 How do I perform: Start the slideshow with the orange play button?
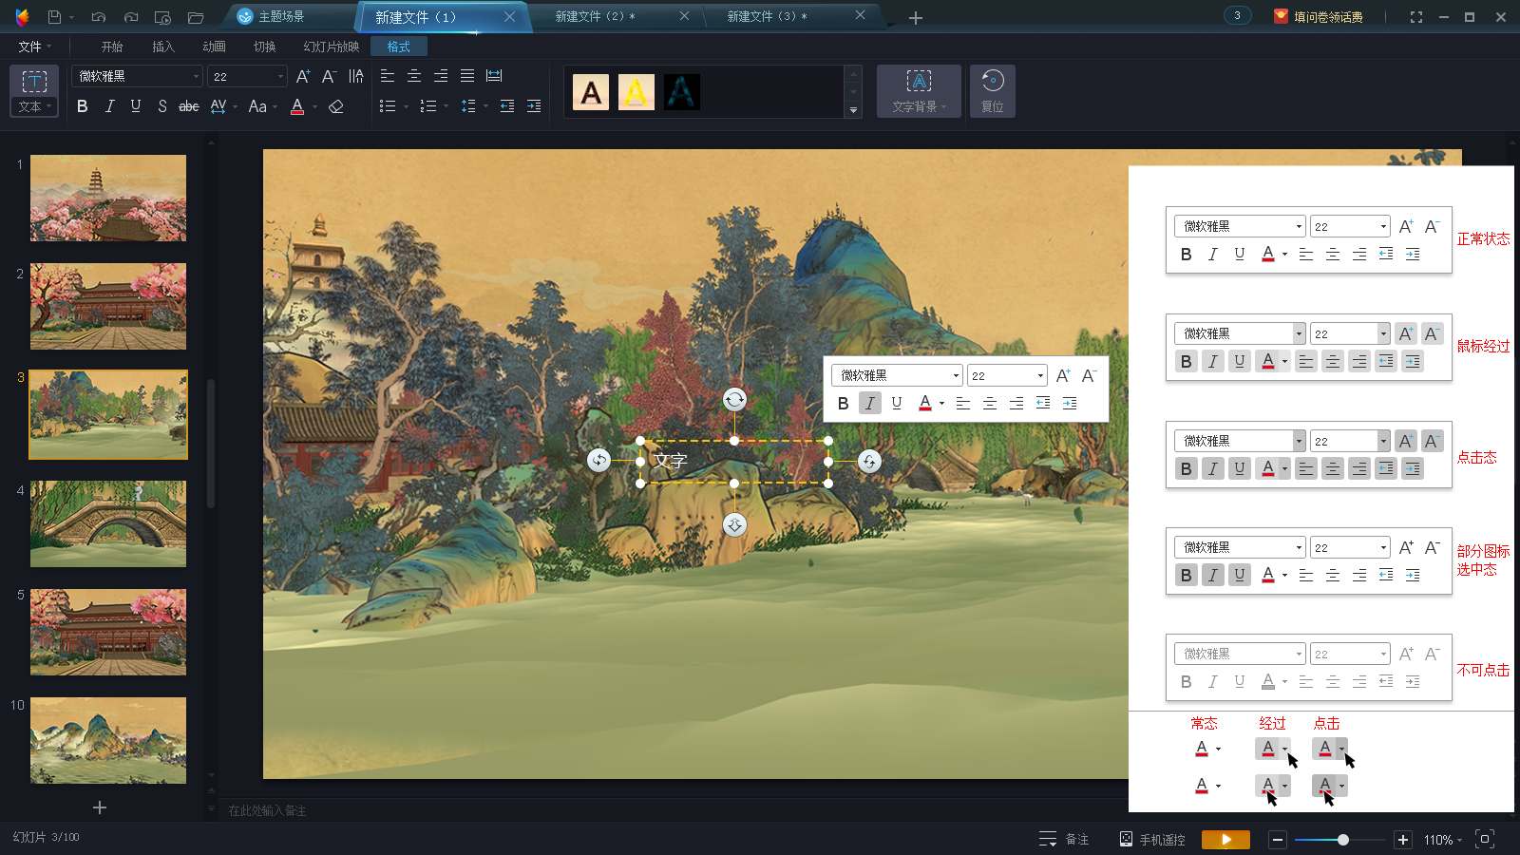pyautogui.click(x=1225, y=839)
